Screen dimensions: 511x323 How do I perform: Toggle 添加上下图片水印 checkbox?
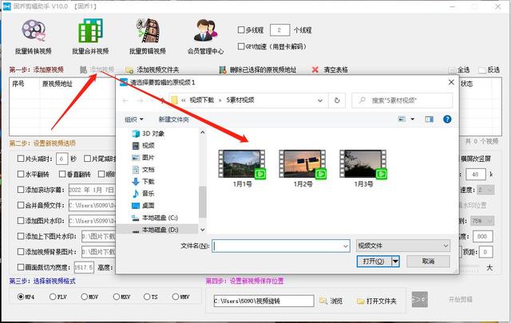[21, 236]
